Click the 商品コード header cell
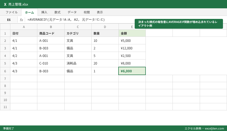The width and height of the screenshot is (227, 131). tap(51, 33)
